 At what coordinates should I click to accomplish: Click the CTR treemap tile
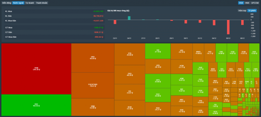(x=215, y=98)
